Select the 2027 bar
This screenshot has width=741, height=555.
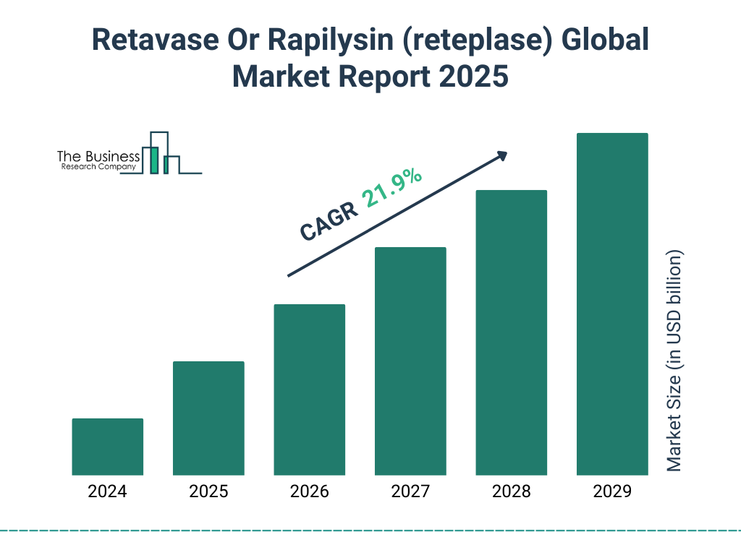(411, 361)
